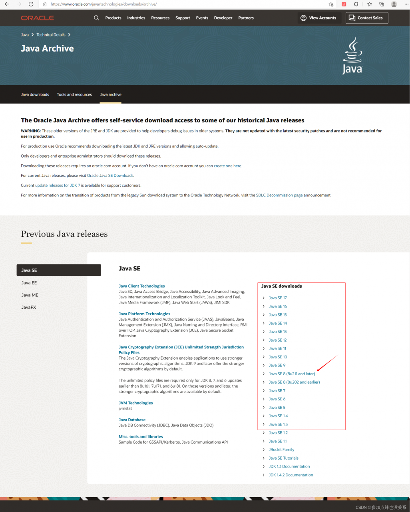Select Java EE in the left sidebar
Image resolution: width=410 pixels, height=512 pixels.
[29, 283]
